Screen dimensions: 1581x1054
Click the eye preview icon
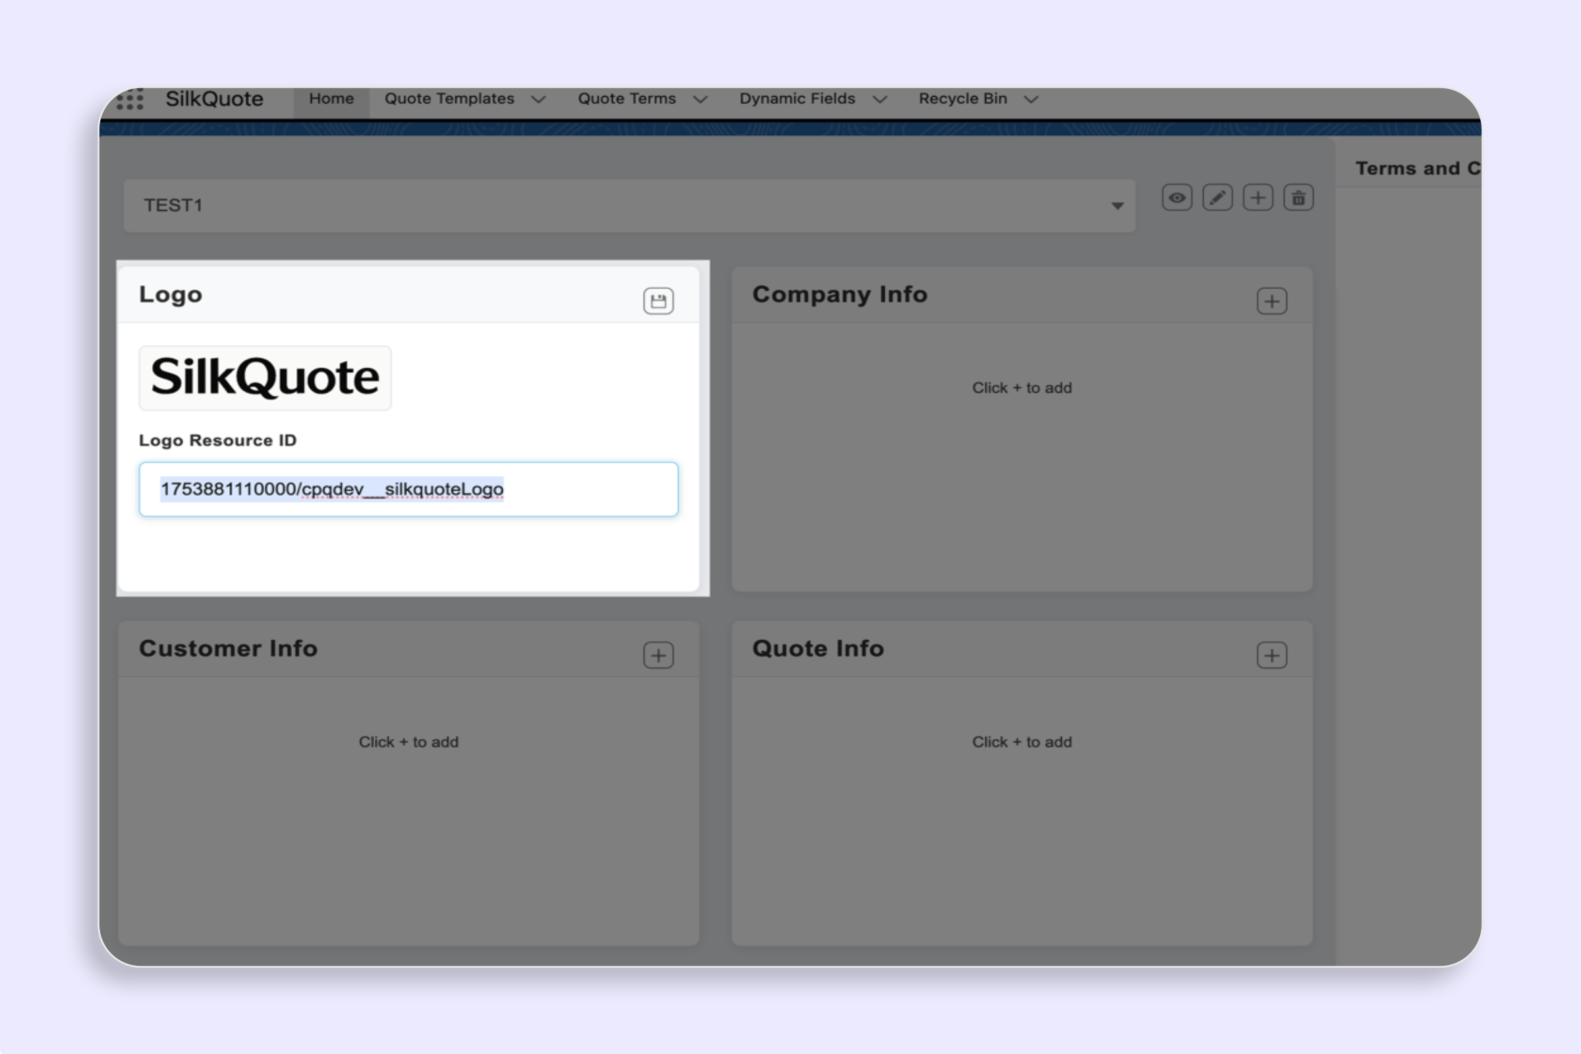1177,198
